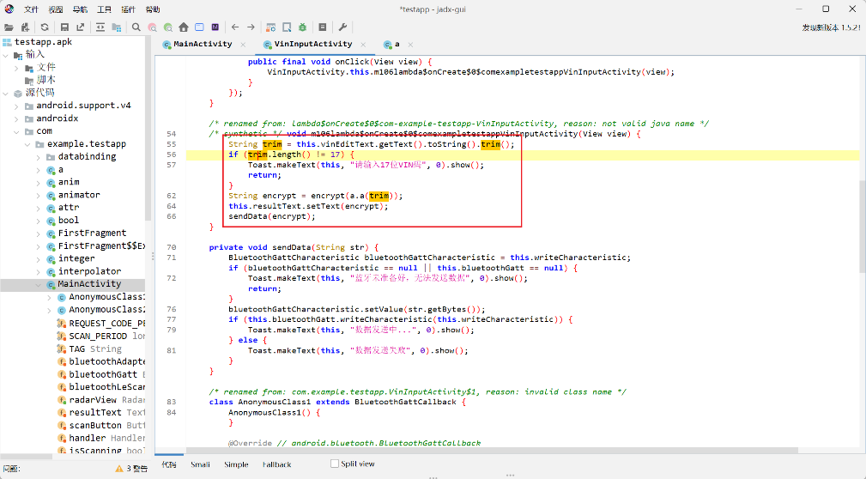Switch to the MainActivity editor tab
Screen dimensions: 866x479
(203, 44)
